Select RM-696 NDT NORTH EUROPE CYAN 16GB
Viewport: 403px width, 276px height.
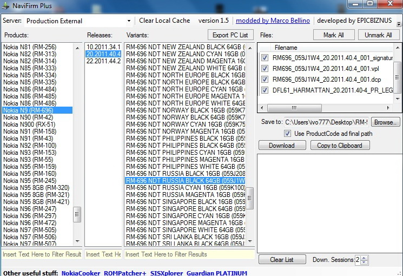[186, 89]
